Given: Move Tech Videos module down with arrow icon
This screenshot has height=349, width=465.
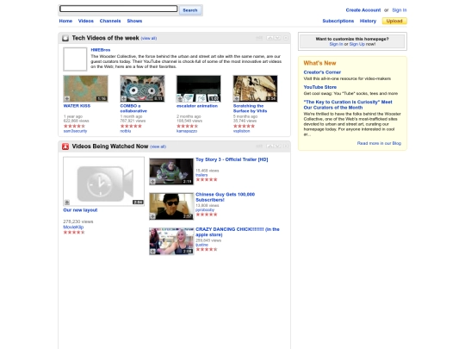Looking at the screenshot, I should pos(277,38).
